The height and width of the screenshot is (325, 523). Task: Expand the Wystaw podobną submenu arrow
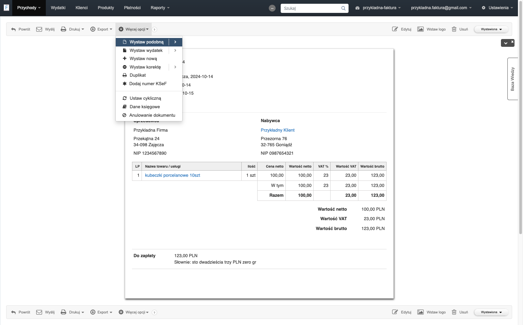pos(175,42)
